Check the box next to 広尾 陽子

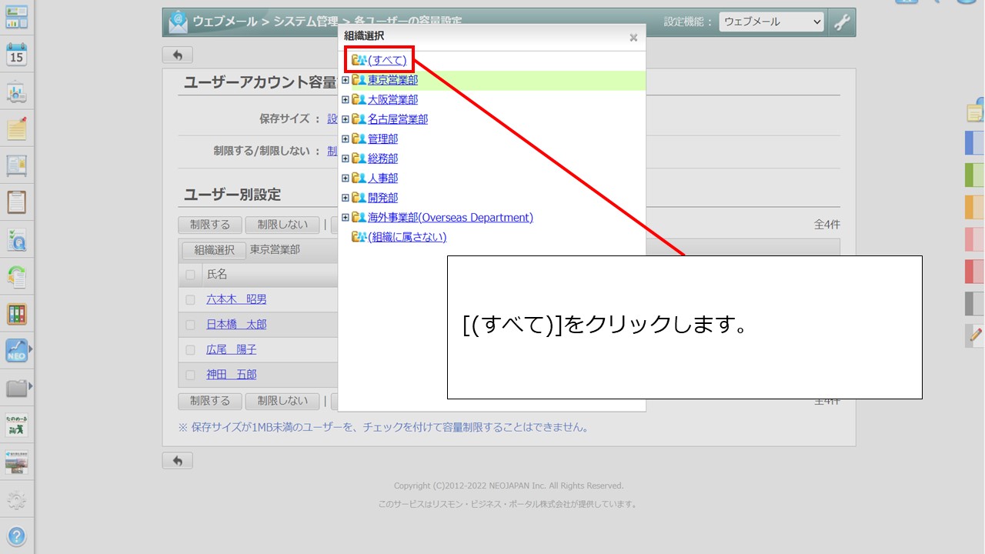point(190,350)
